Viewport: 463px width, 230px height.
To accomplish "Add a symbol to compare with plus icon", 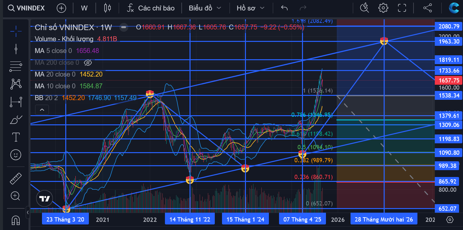I will click(x=61, y=8).
